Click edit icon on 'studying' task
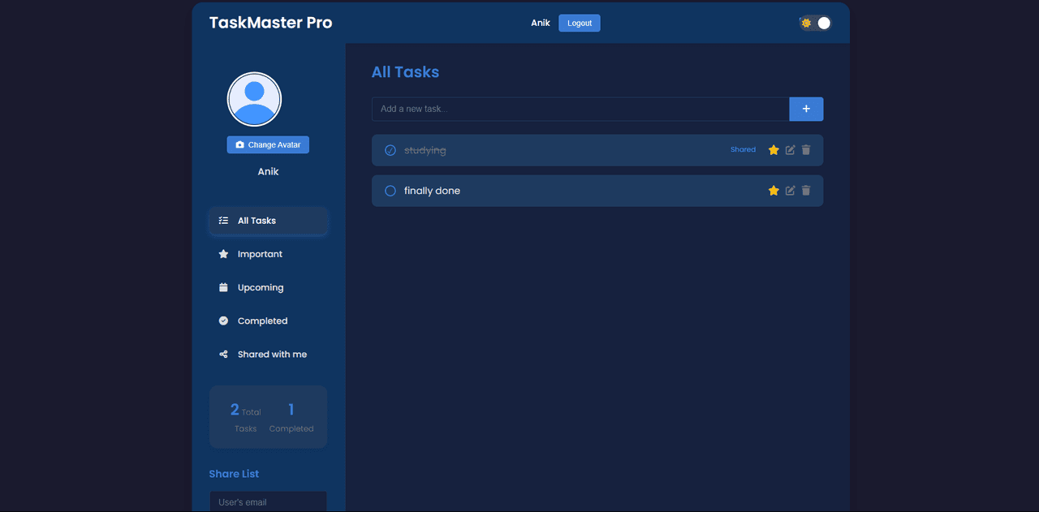 (x=790, y=150)
